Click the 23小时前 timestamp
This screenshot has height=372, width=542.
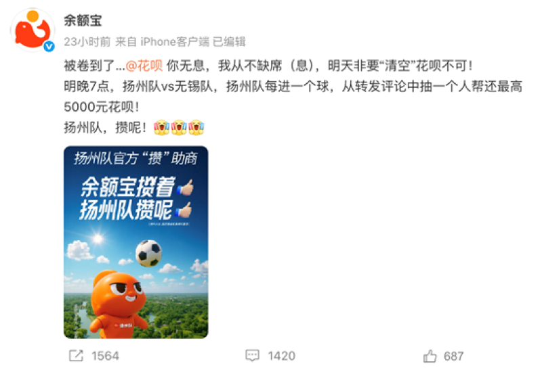click(87, 42)
